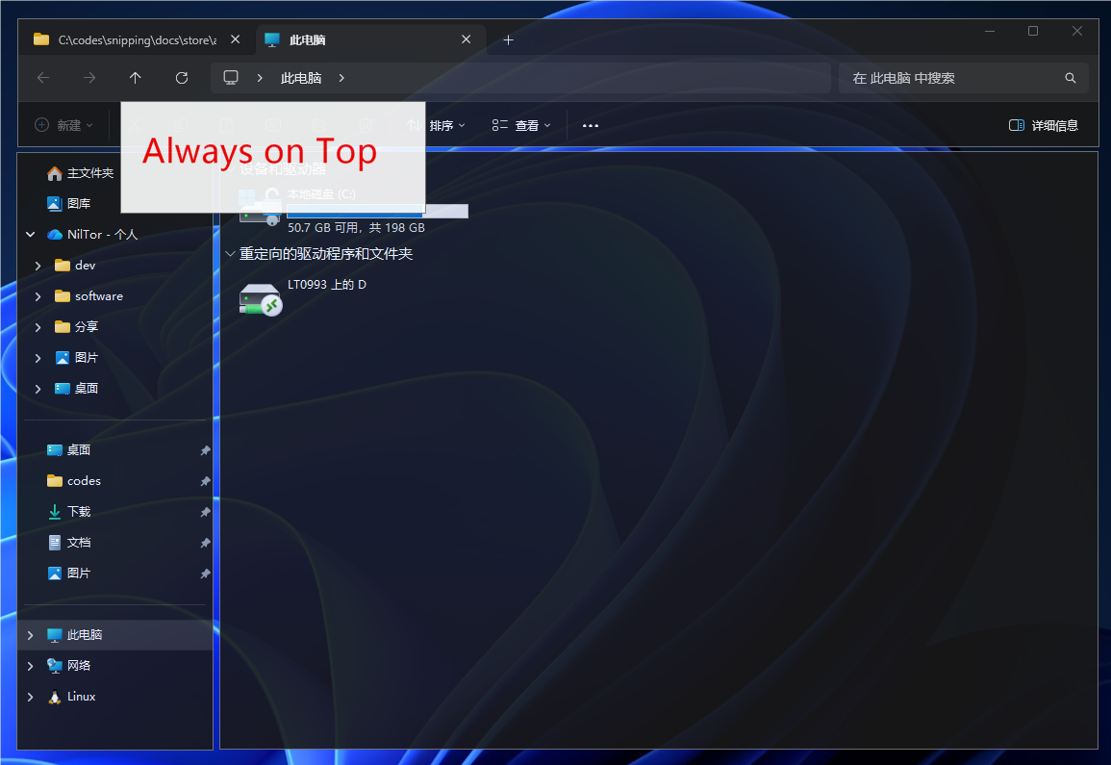Select the LT0993 上的 D drive icon
Screen dimensions: 1111x765
point(260,299)
